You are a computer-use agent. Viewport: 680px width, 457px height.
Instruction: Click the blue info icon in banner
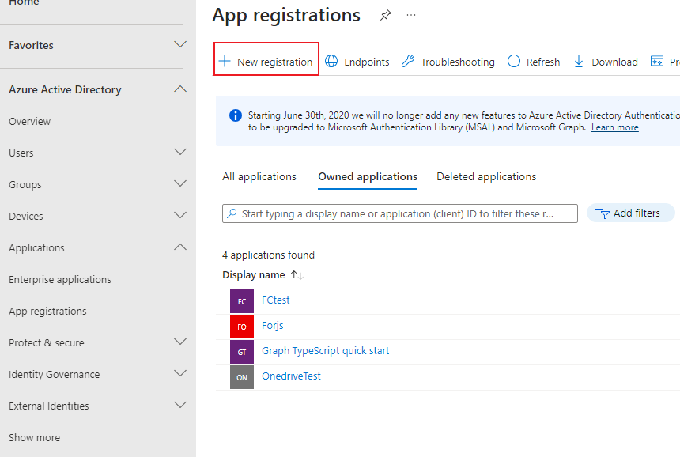[236, 115]
